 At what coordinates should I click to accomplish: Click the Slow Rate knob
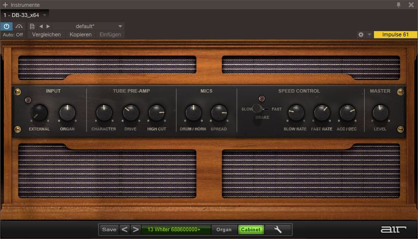click(296, 112)
